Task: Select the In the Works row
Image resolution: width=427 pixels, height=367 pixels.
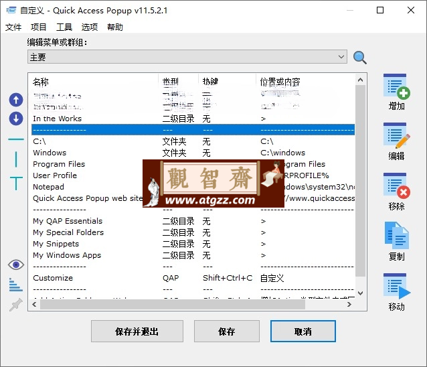Action: tap(193, 119)
